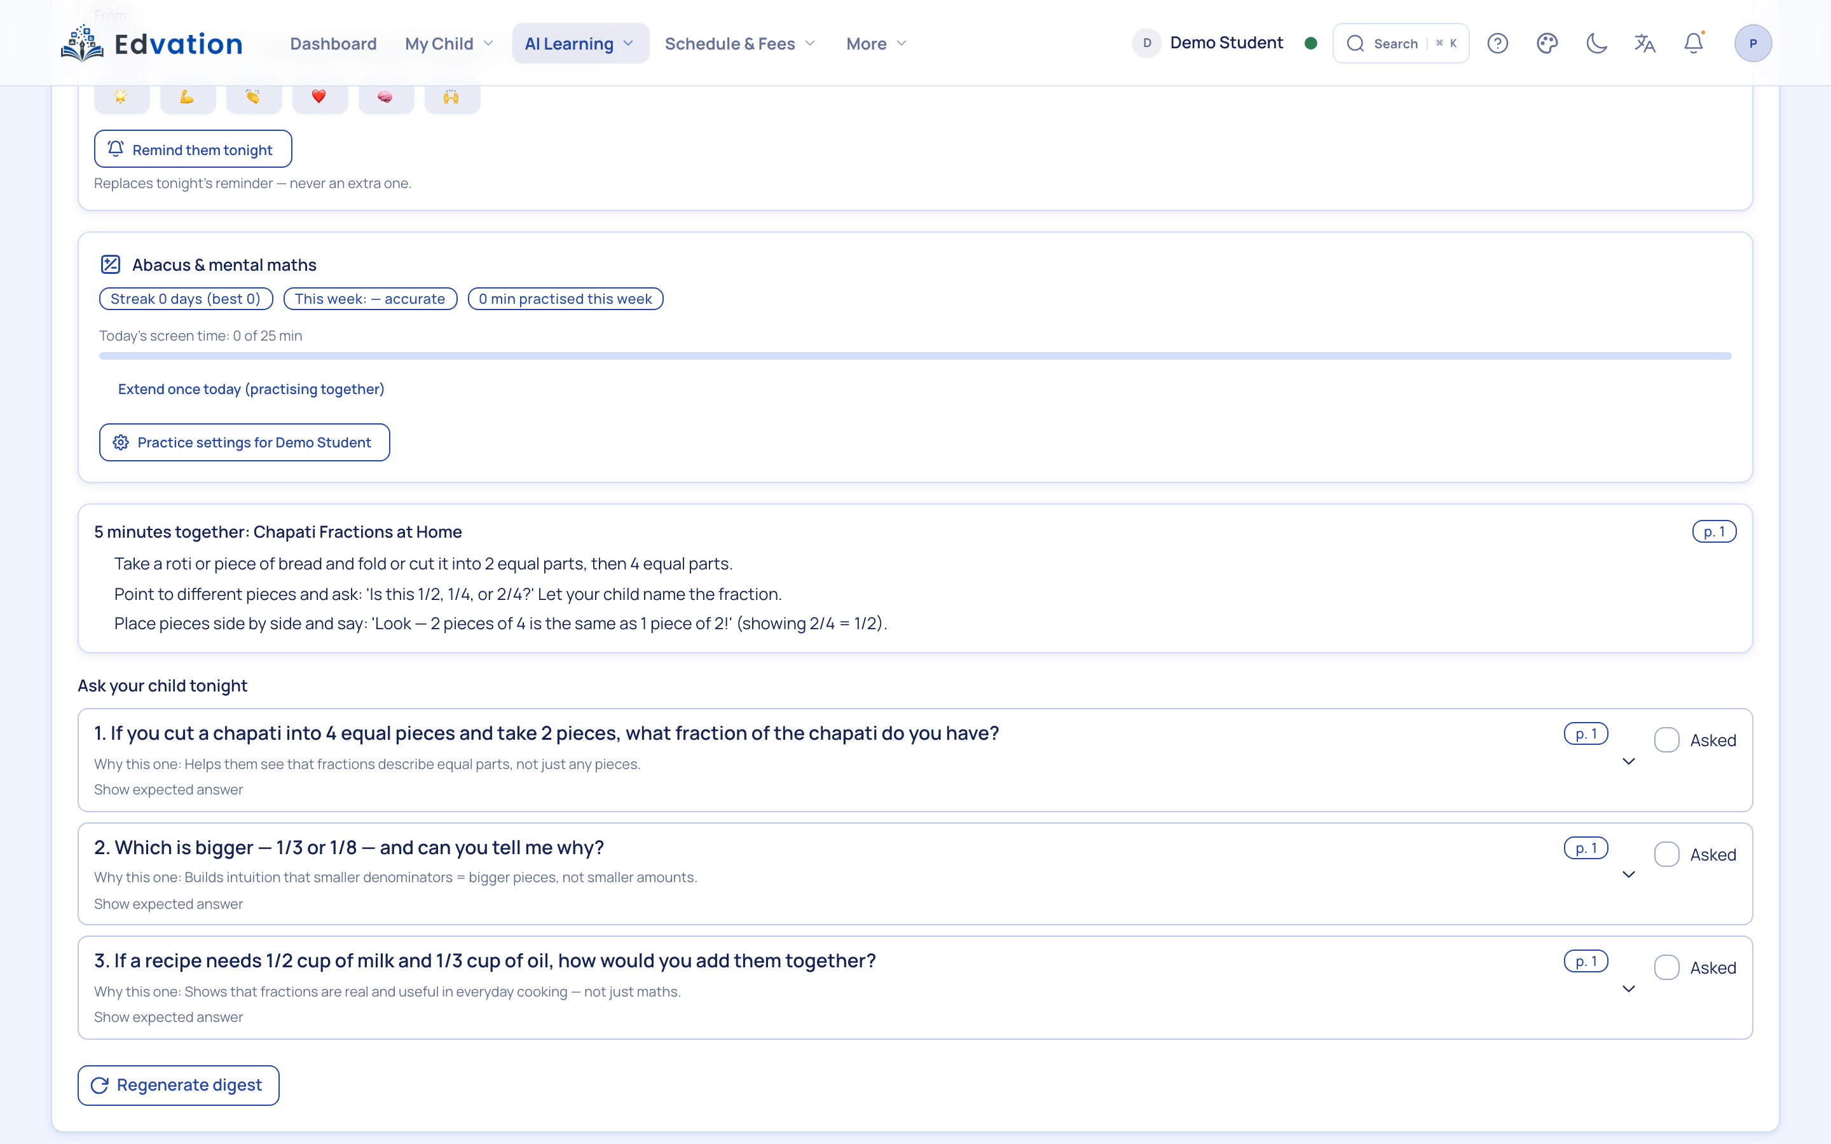This screenshot has width=1831, height=1144.
Task: Tick Asked for the chapati question
Action: coord(1666,740)
